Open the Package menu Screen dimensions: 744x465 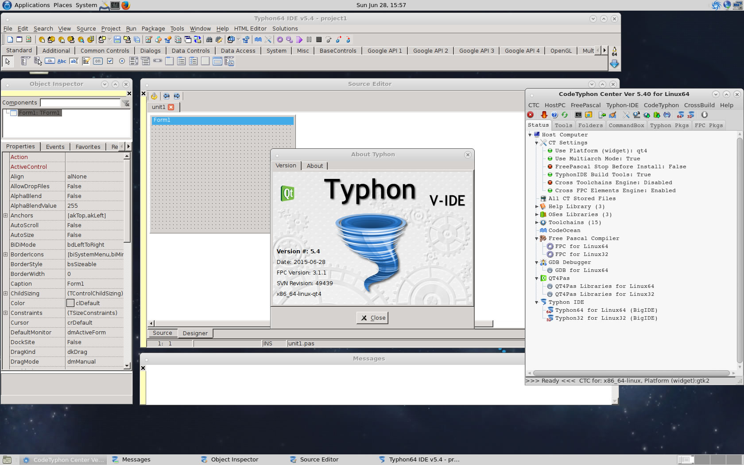pyautogui.click(x=153, y=29)
